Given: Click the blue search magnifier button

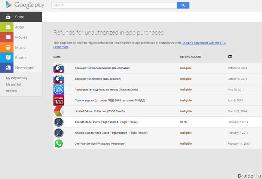Looking at the screenshot, I should pyautogui.click(x=183, y=5).
